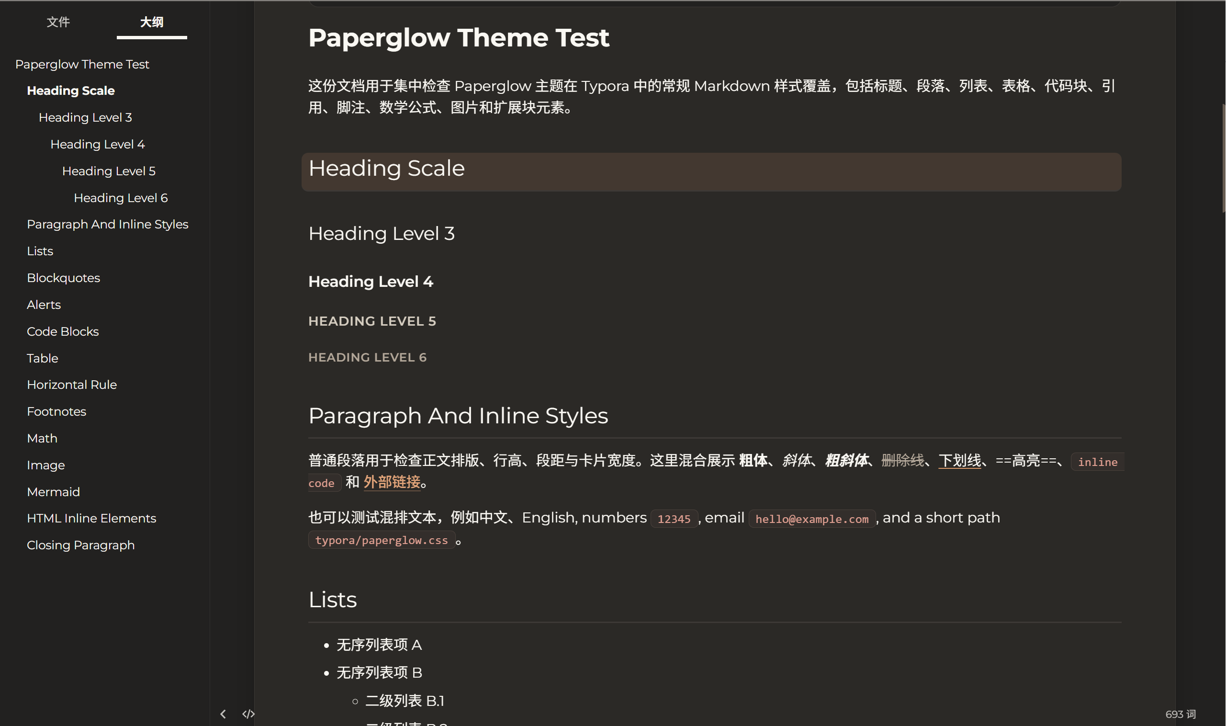Viewport: 1226px width, 726px height.
Task: Select Footnotes in the outline panel
Action: click(x=56, y=411)
